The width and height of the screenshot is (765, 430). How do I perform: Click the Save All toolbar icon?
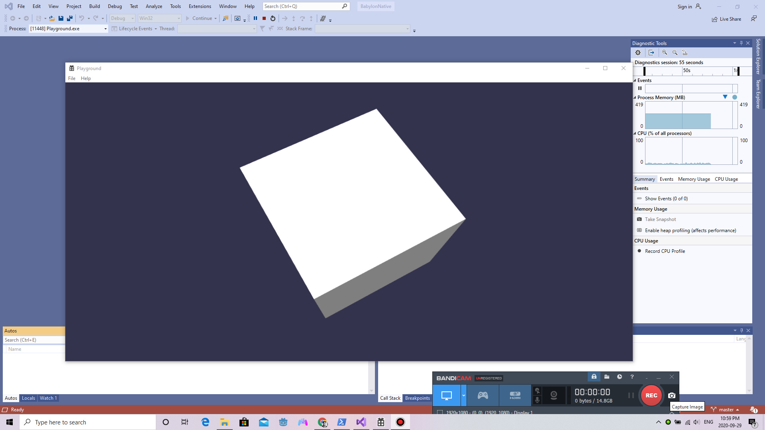[x=70, y=18]
